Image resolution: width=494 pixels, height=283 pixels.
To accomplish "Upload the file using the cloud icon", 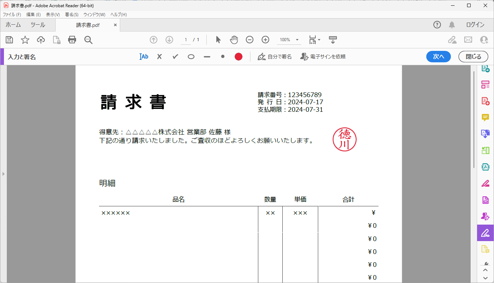I will pyautogui.click(x=41, y=40).
